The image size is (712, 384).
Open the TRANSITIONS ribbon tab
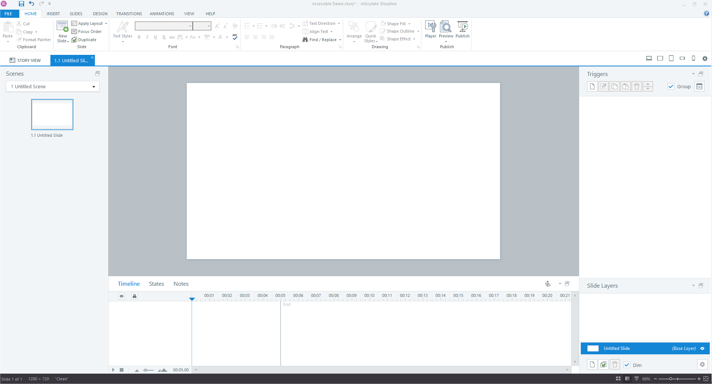coord(129,14)
